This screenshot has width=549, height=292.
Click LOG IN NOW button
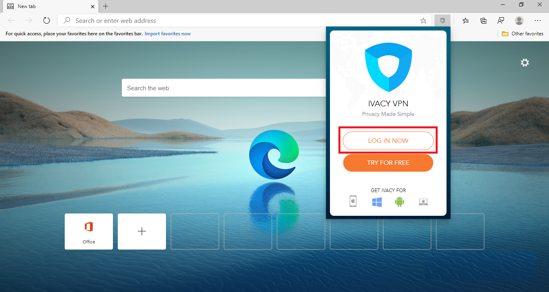[x=388, y=141]
